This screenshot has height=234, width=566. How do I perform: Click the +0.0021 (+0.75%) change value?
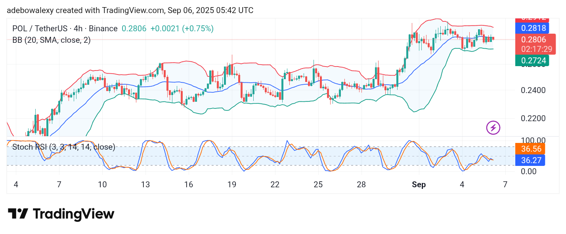coord(182,29)
